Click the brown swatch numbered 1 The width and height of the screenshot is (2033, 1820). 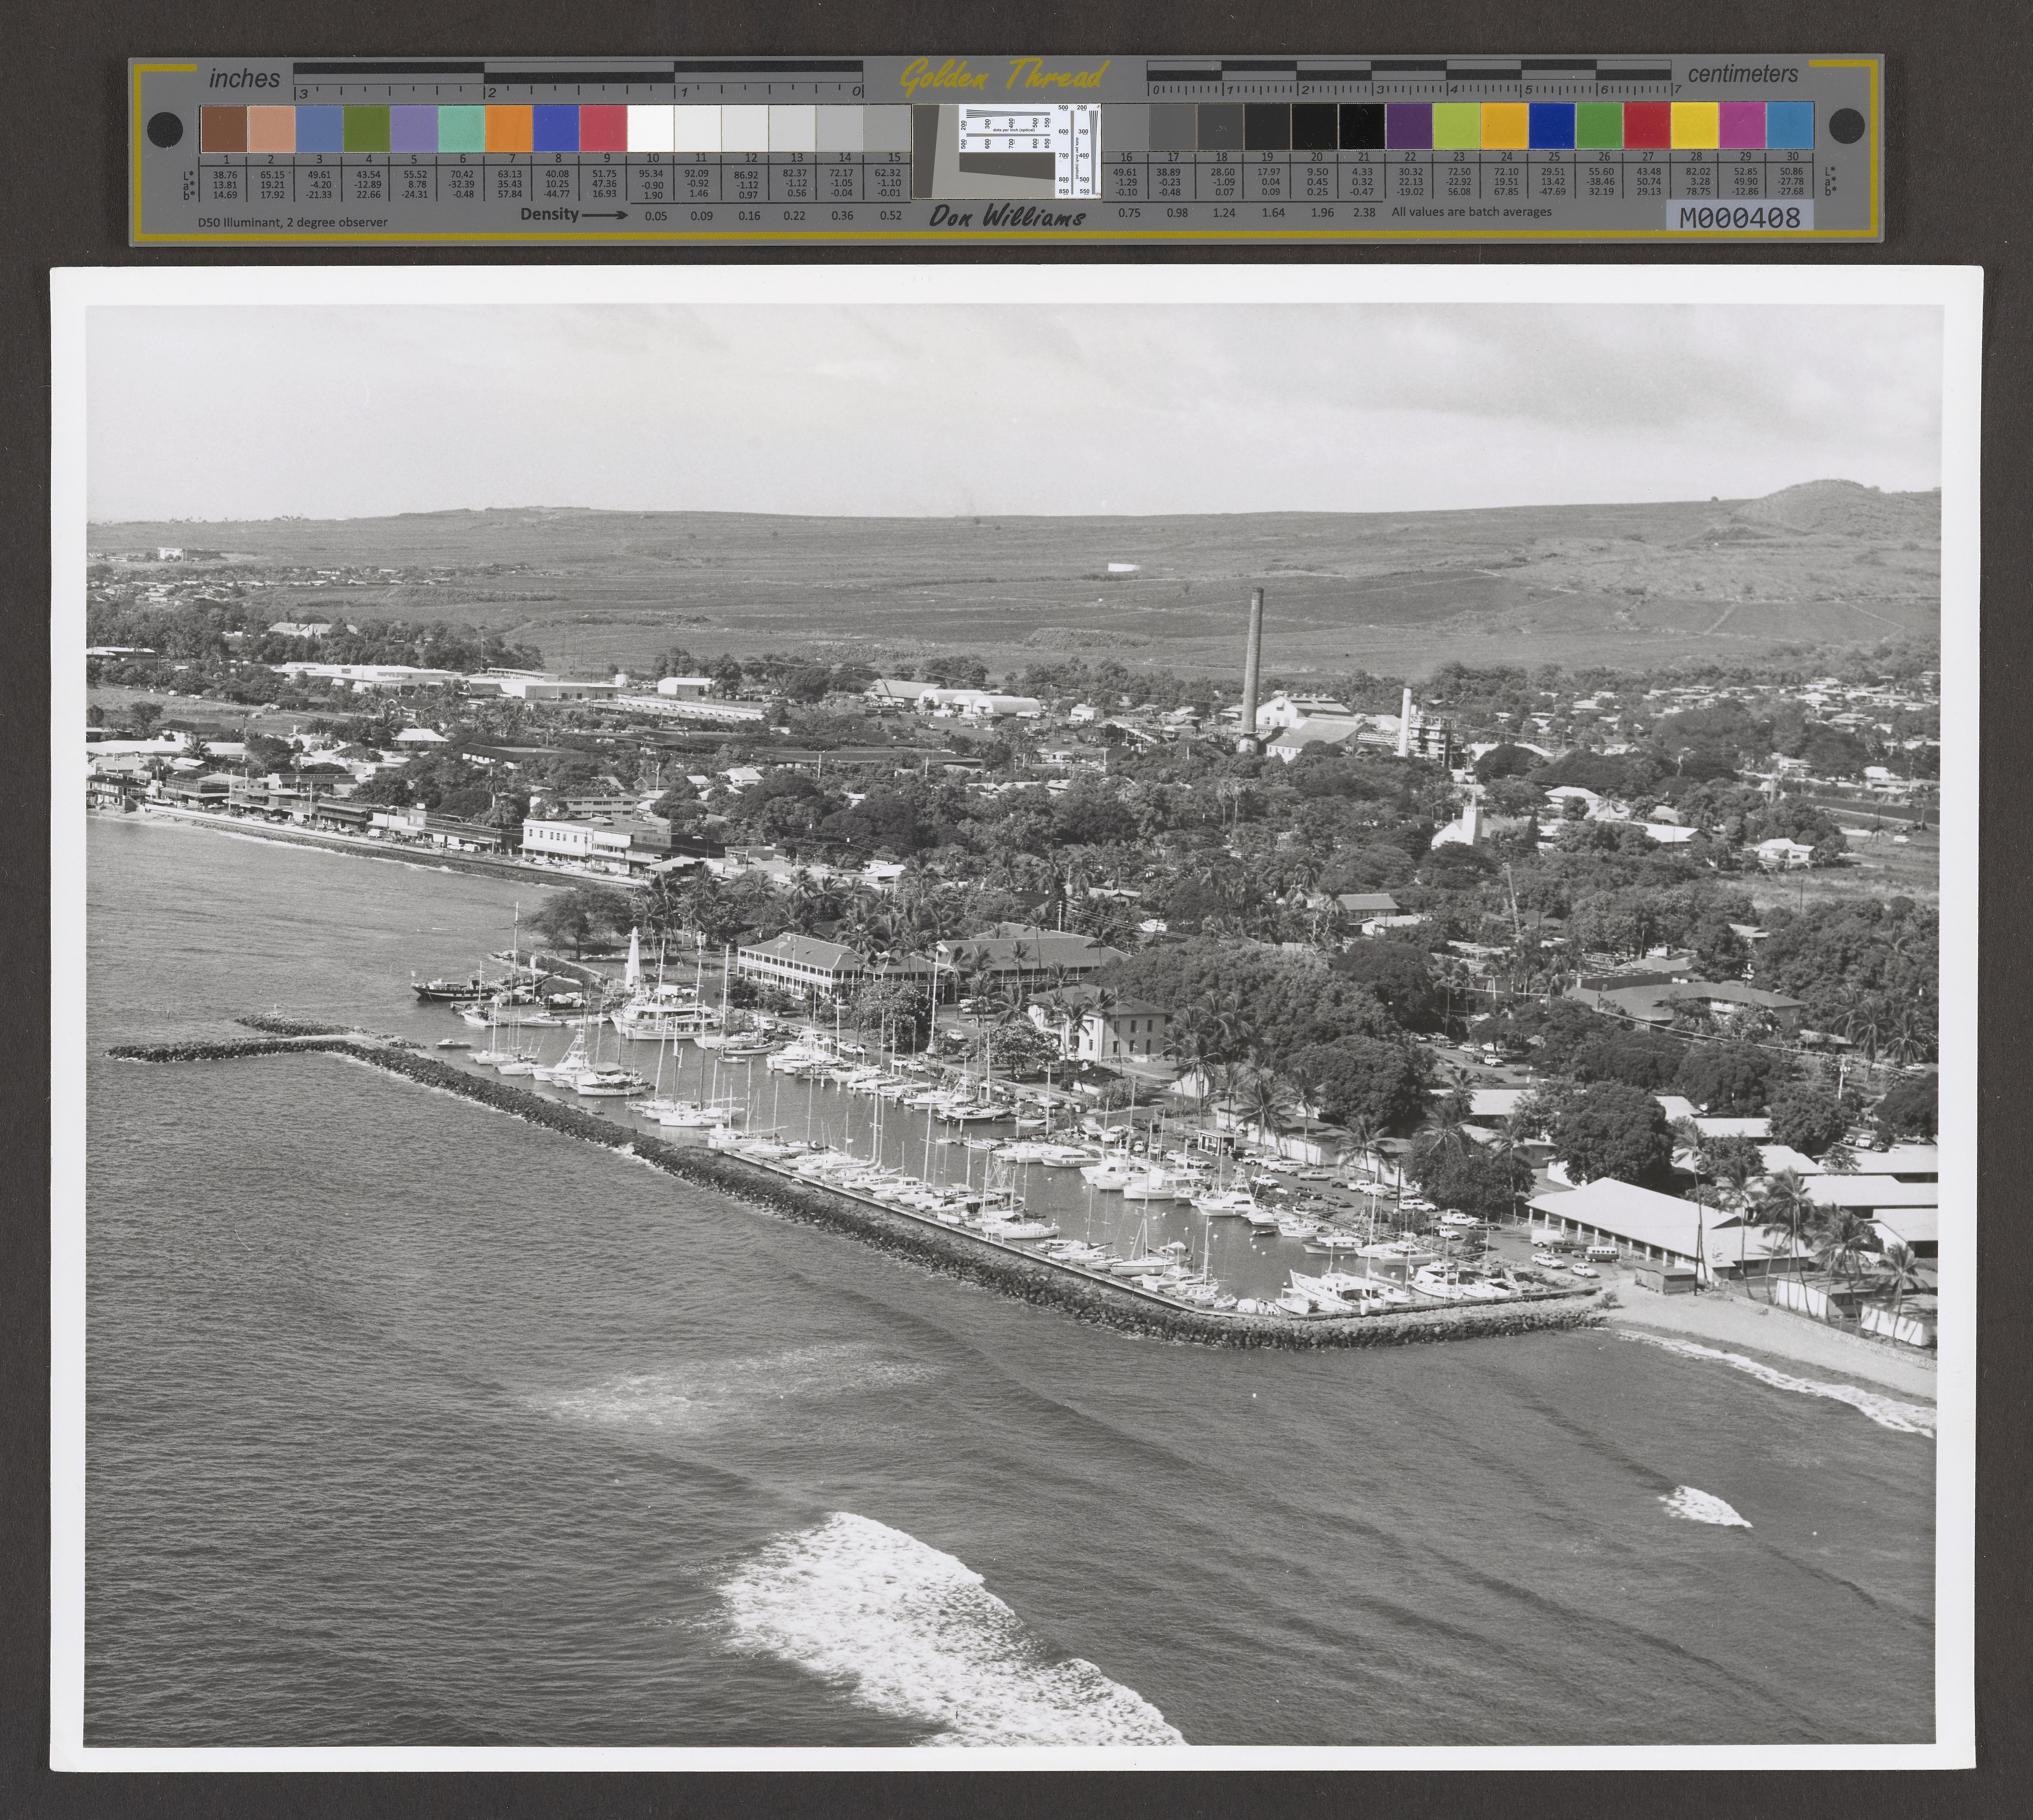pos(224,129)
